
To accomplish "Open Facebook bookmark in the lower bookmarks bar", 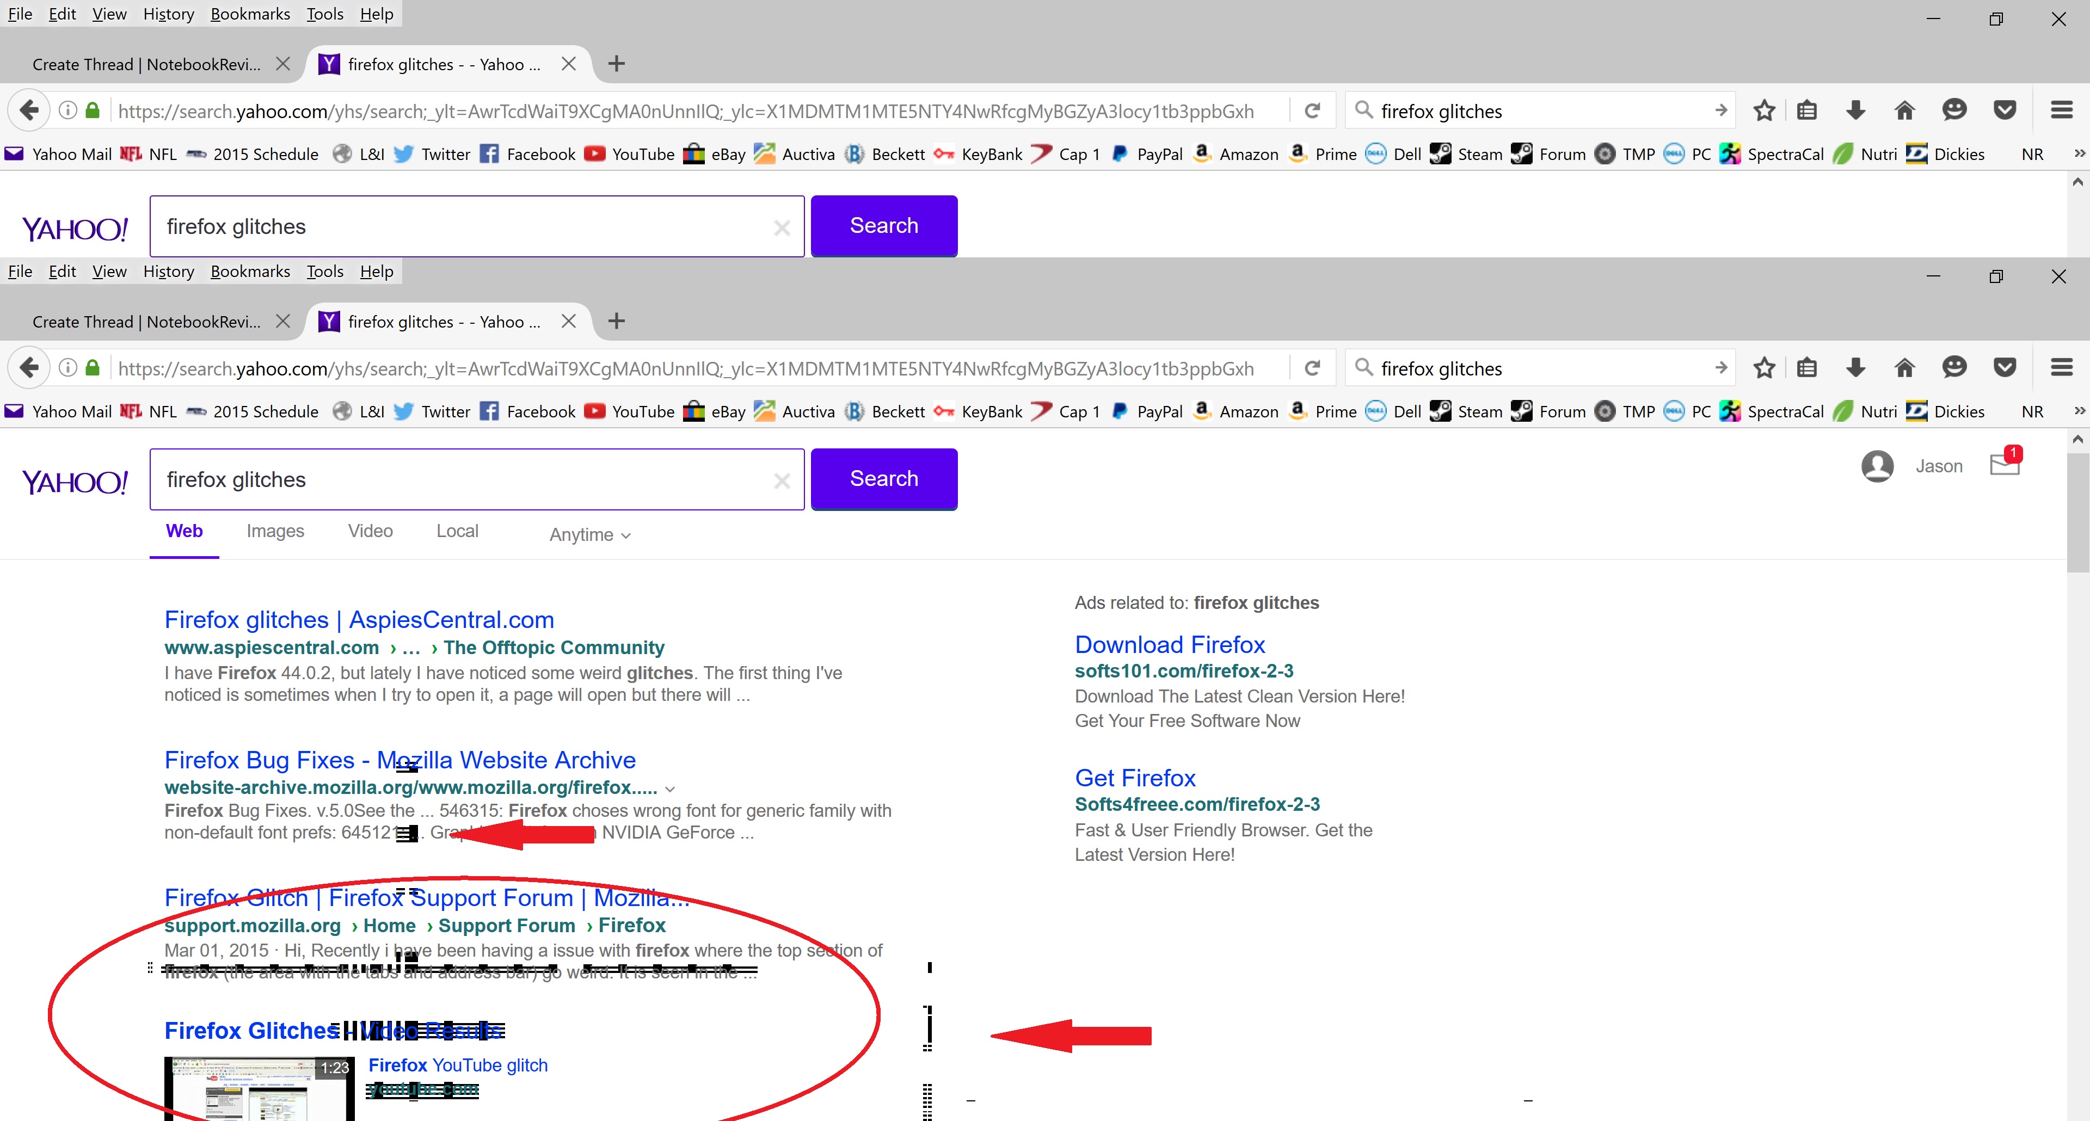I will coord(526,412).
